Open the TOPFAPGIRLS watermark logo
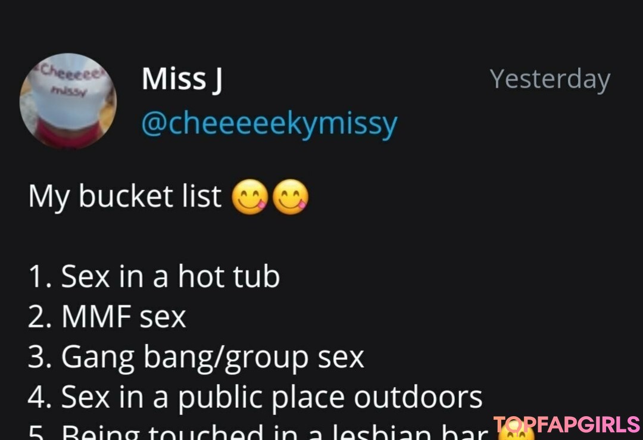 click(567, 425)
